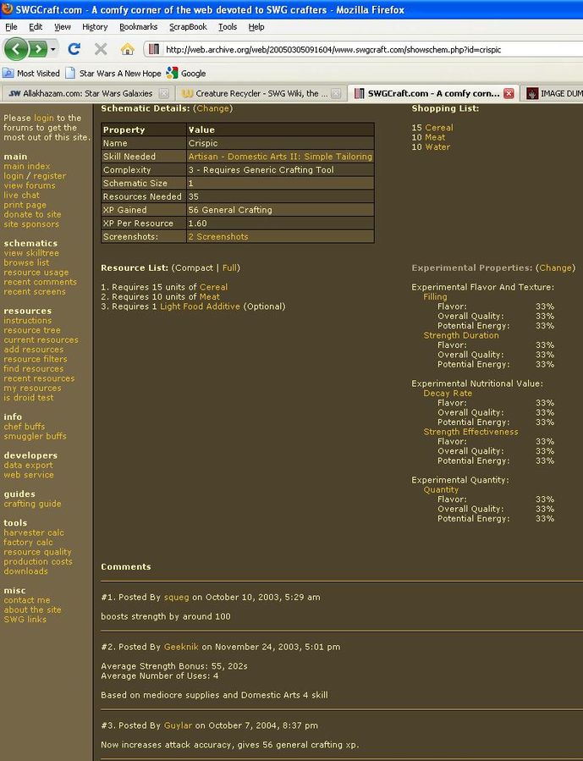583x761 pixels.
Task: Close the SWGCraft.com tab
Action: coord(509,94)
